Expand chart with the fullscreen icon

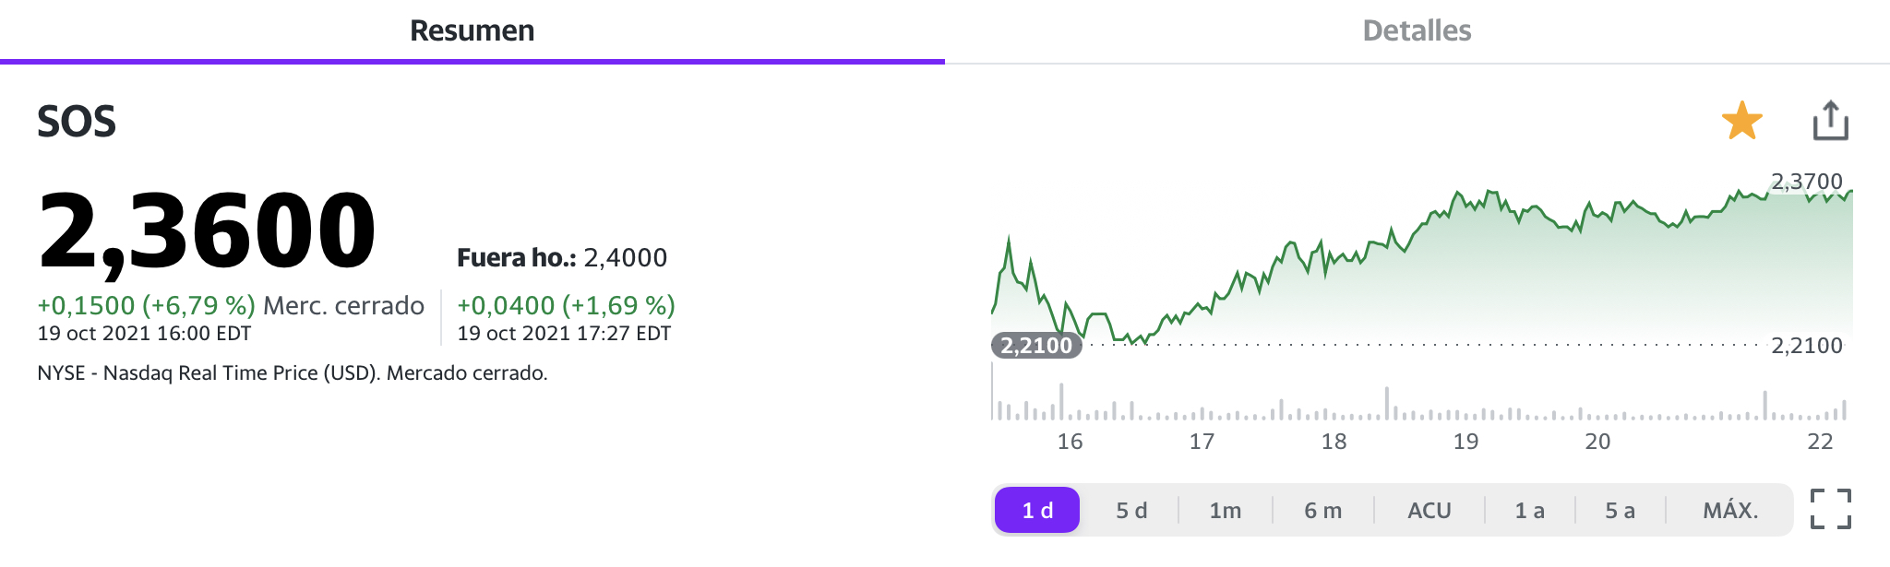[x=1831, y=509]
